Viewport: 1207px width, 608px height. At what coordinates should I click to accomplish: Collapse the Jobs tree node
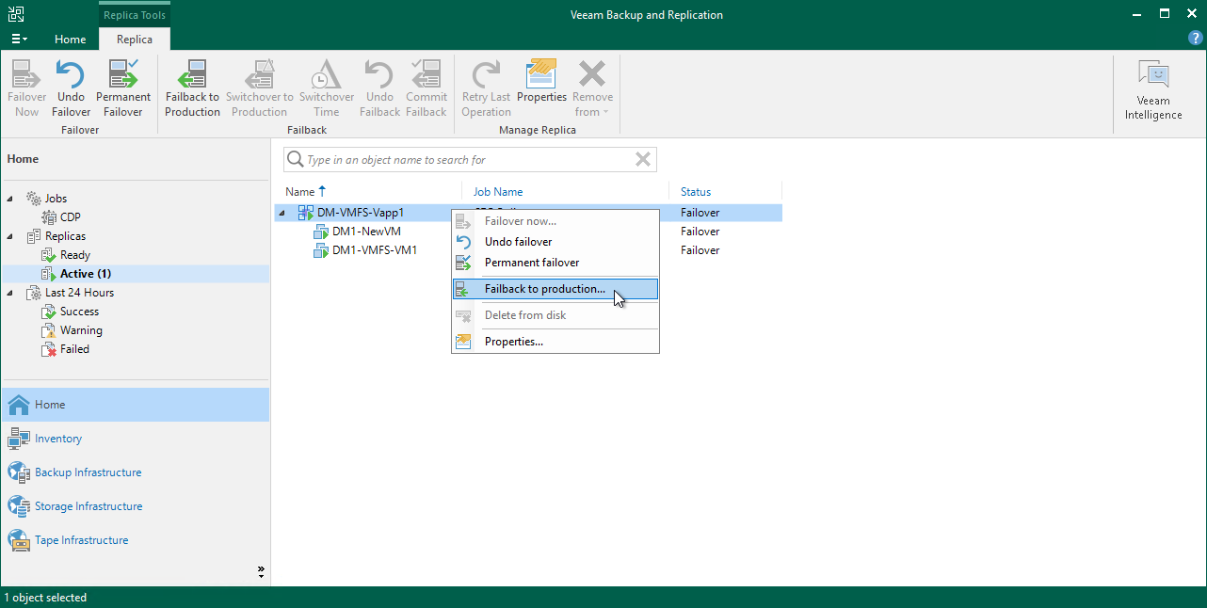(x=11, y=199)
